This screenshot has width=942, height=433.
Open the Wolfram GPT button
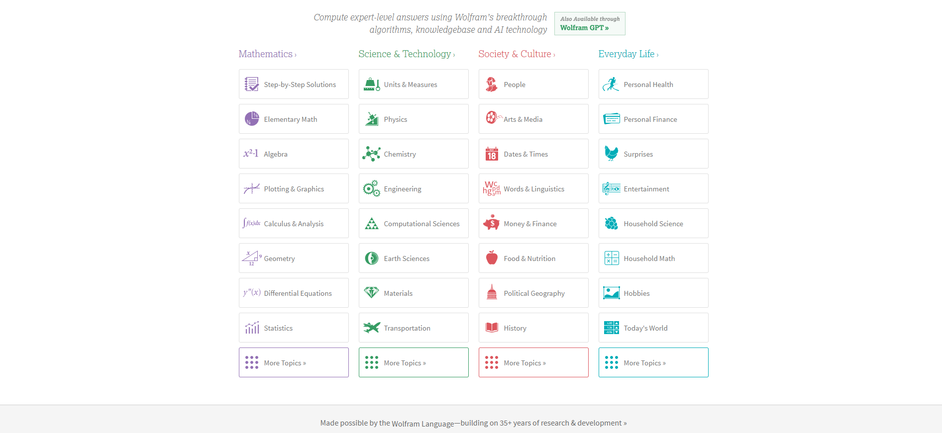(590, 24)
